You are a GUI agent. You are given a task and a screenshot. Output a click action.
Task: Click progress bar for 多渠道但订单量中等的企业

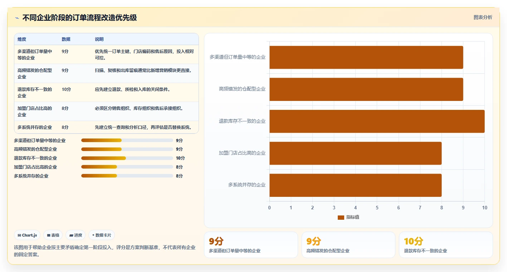tap(127, 140)
